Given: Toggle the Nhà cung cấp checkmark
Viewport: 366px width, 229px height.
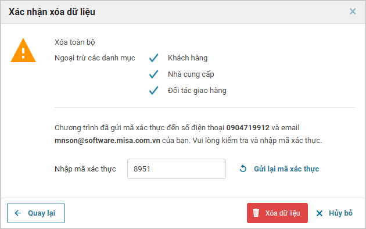Looking at the screenshot, I should [x=153, y=74].
